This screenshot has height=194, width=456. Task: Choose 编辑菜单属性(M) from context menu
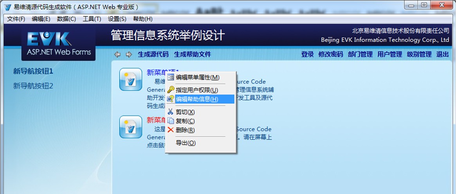click(200, 77)
